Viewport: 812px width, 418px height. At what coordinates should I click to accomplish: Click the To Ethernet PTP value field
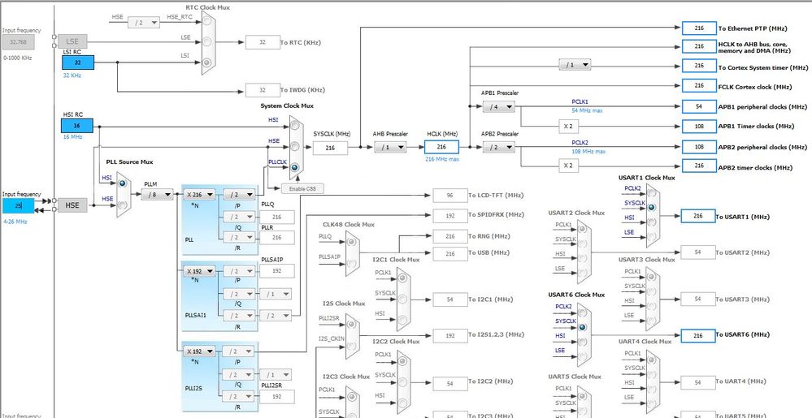click(699, 28)
